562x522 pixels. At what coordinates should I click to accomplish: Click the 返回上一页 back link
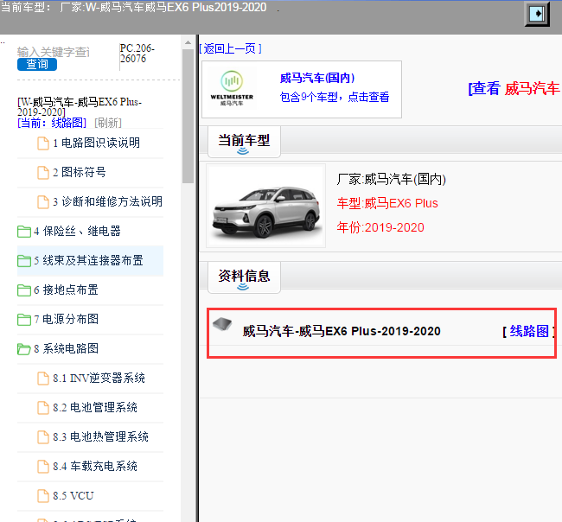pos(231,48)
